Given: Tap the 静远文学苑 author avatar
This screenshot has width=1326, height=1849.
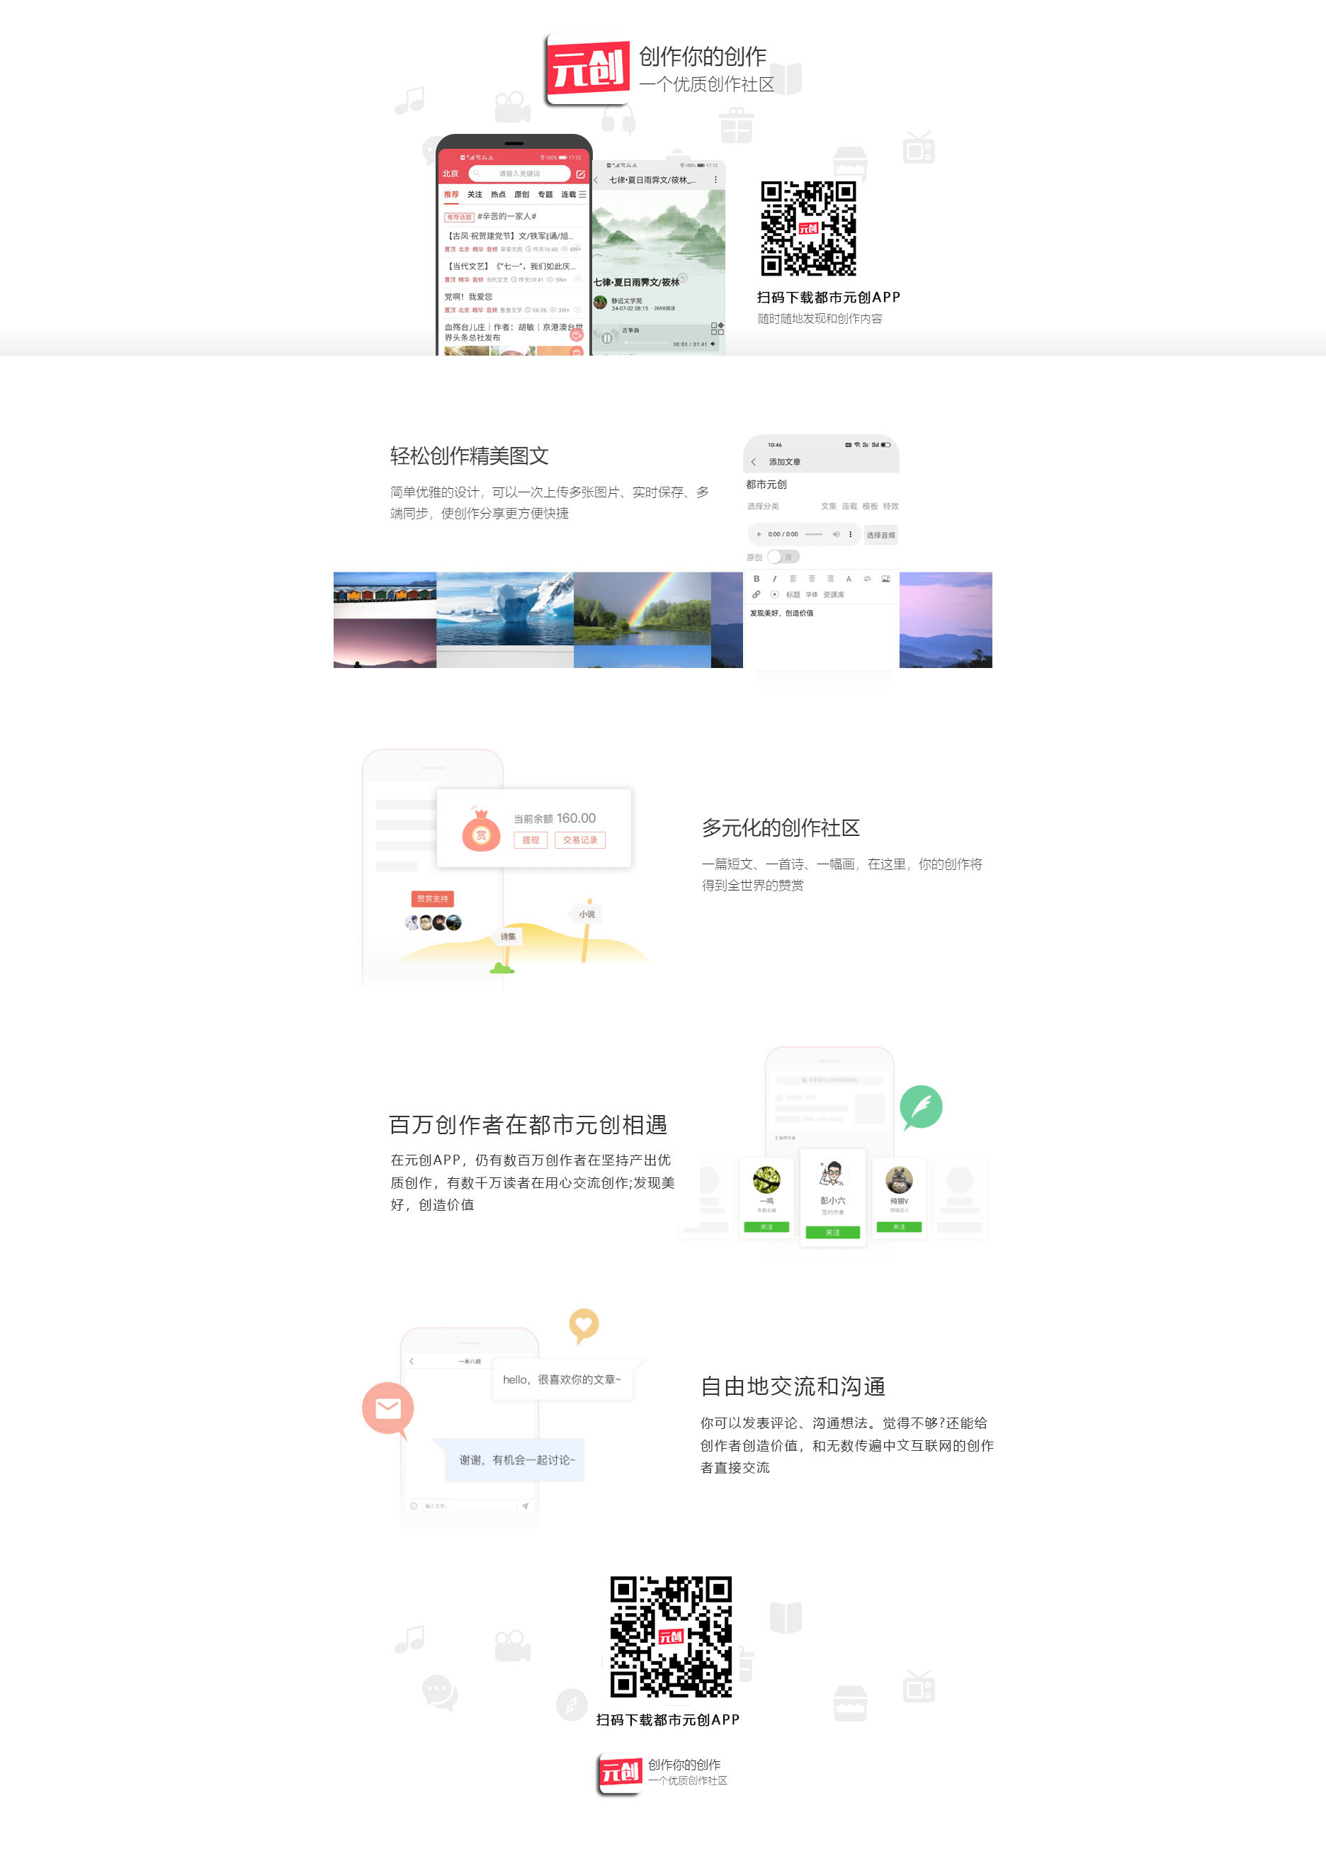Looking at the screenshot, I should (x=601, y=303).
